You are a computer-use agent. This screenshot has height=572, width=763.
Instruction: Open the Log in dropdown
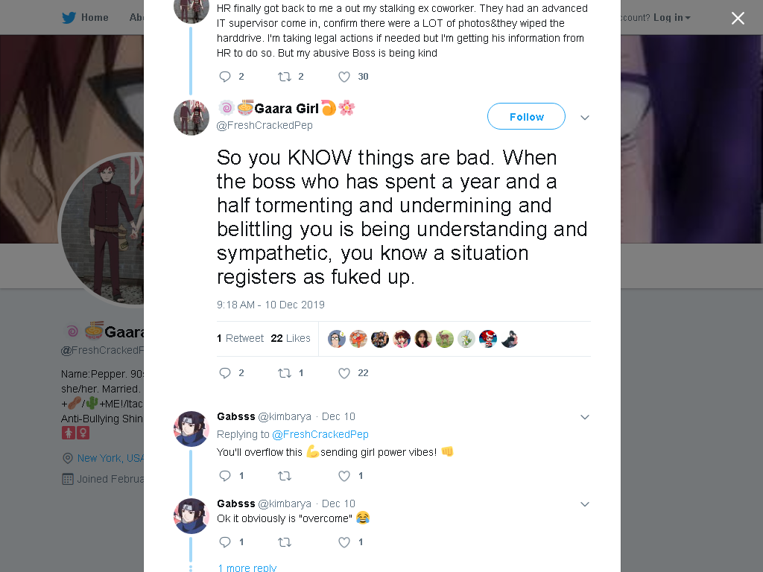point(671,18)
